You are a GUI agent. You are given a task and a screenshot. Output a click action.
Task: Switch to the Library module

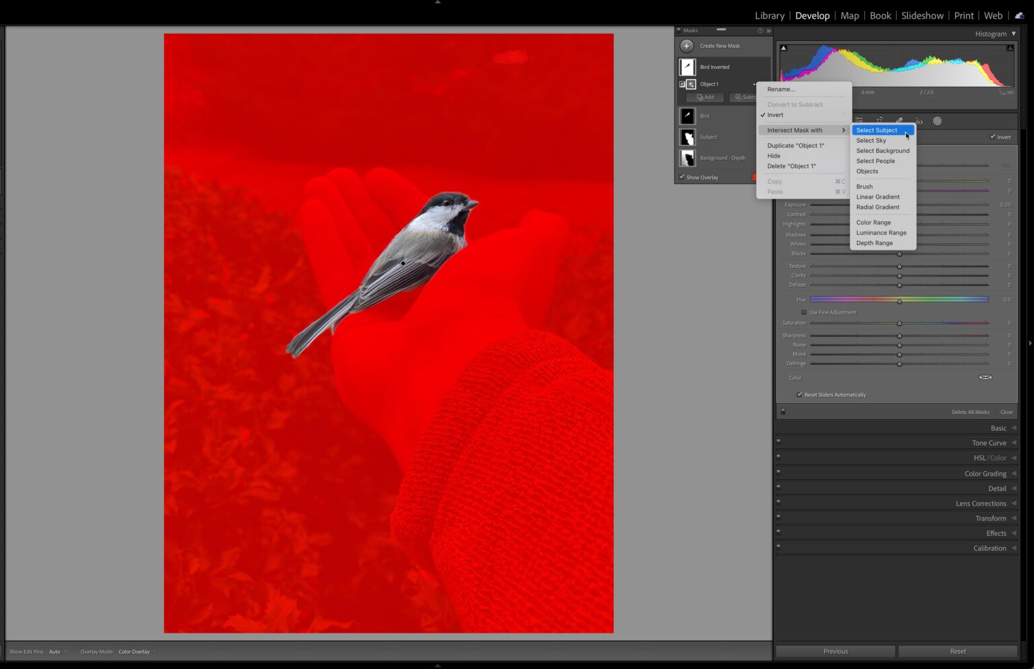(x=769, y=15)
